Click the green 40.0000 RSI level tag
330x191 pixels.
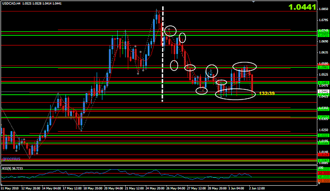[x=324, y=177]
